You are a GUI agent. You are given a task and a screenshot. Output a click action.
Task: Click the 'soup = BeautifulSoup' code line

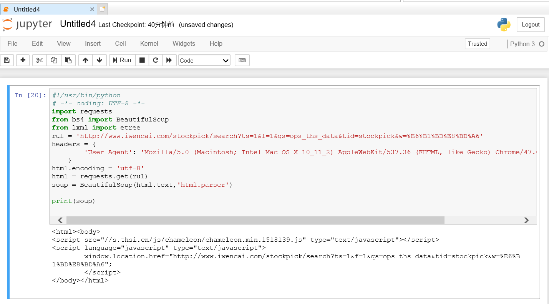pos(142,185)
